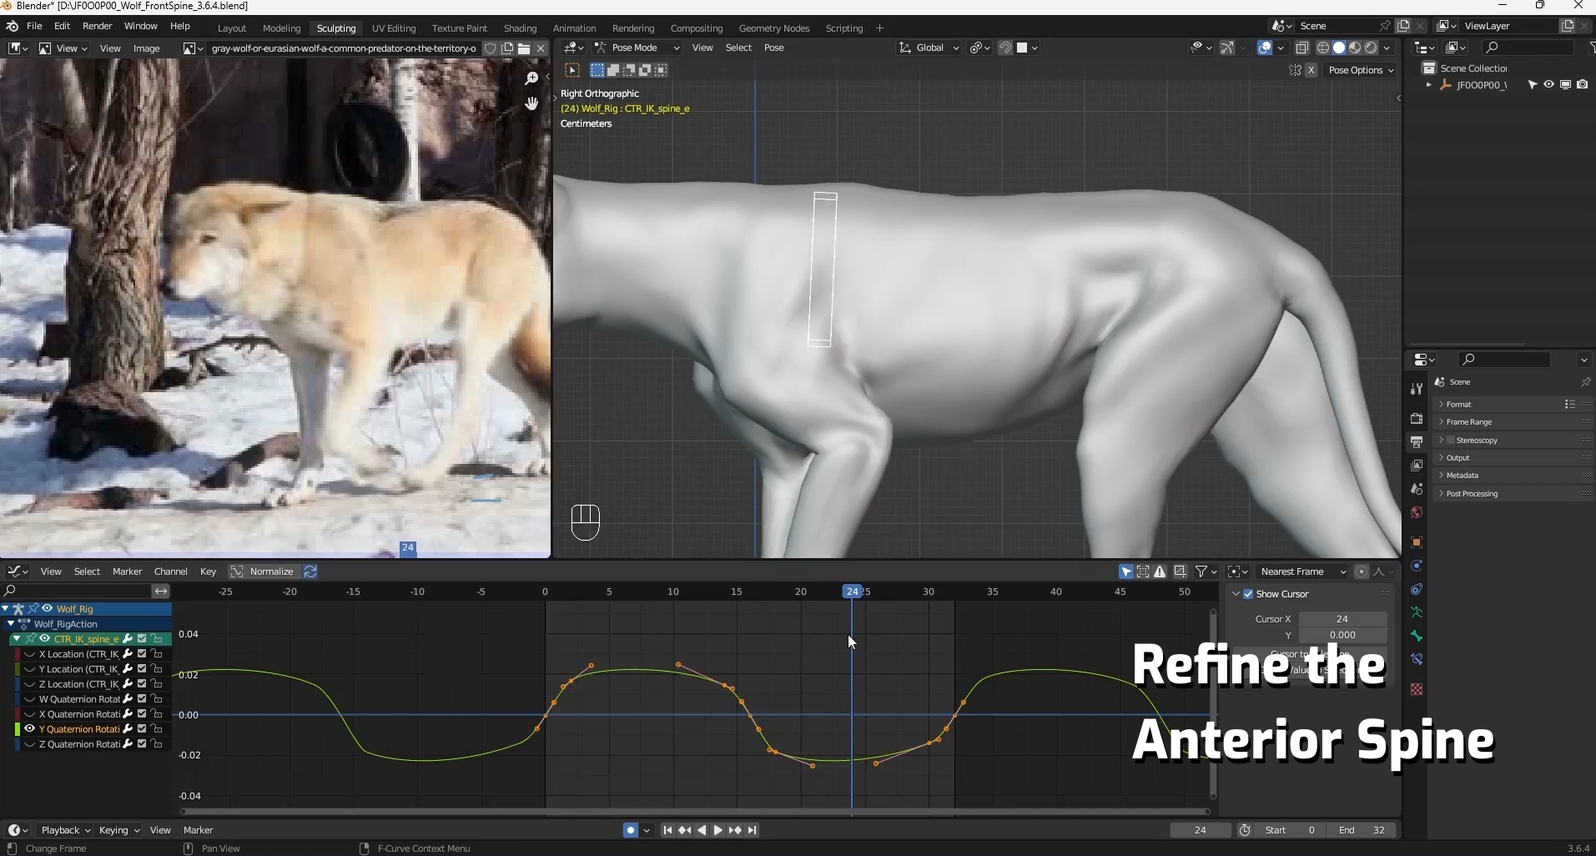Screen dimensions: 1596x856
Task: Click the play animation button
Action: tap(717, 830)
